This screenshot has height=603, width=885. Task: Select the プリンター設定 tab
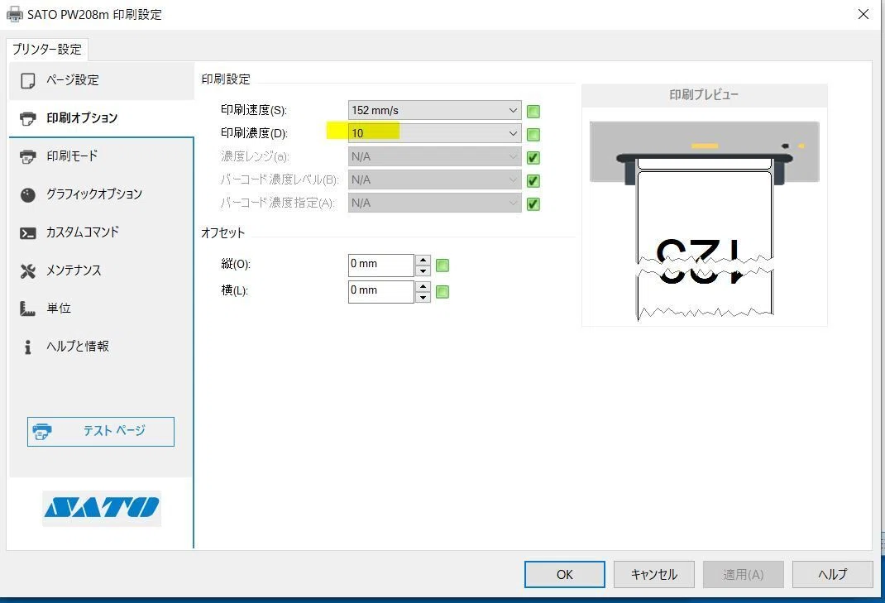(x=47, y=50)
